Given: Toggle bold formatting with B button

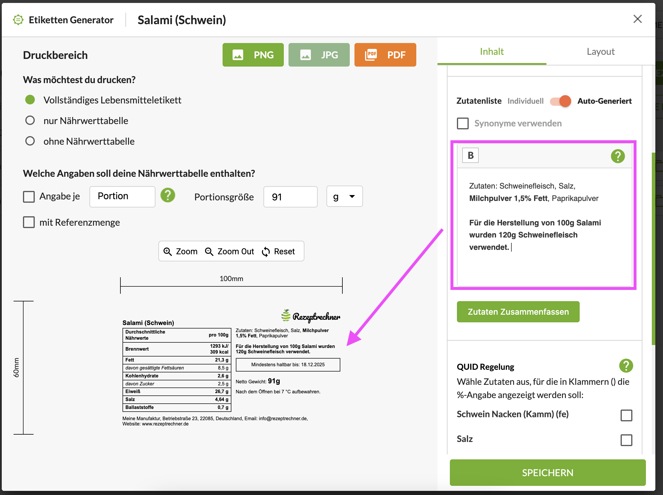Looking at the screenshot, I should coord(470,155).
